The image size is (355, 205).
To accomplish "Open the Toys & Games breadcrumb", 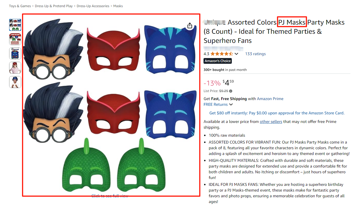I will point(20,6).
